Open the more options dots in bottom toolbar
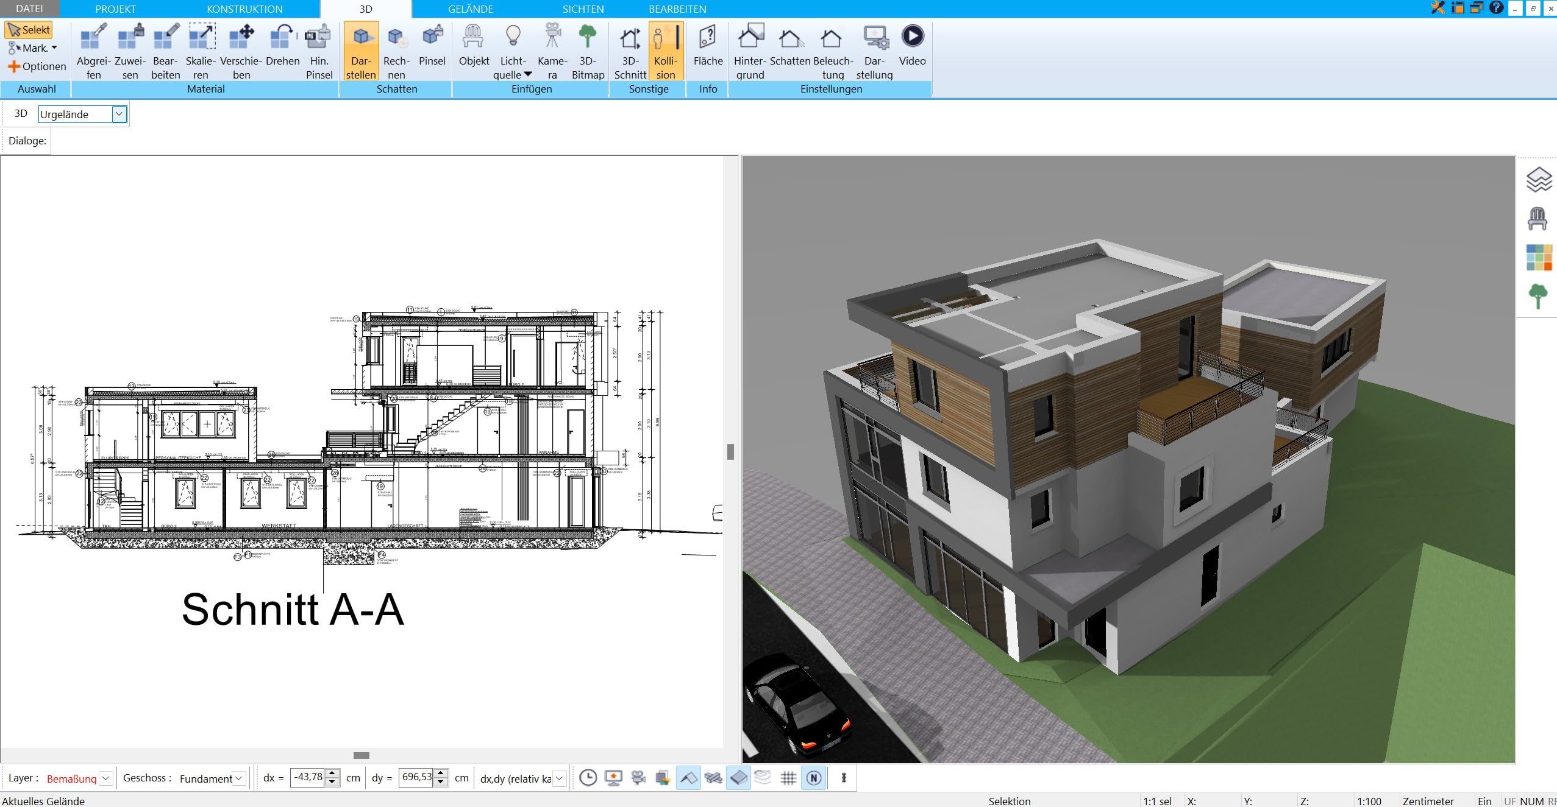 pos(844,778)
